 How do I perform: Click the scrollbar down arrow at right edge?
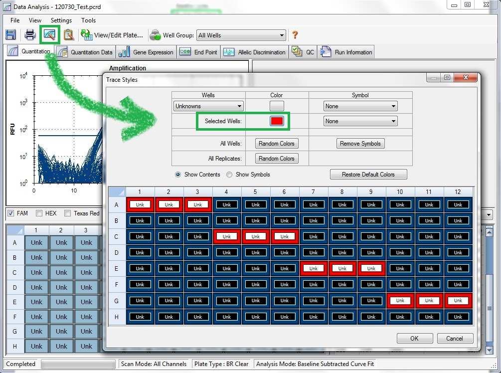489,350
